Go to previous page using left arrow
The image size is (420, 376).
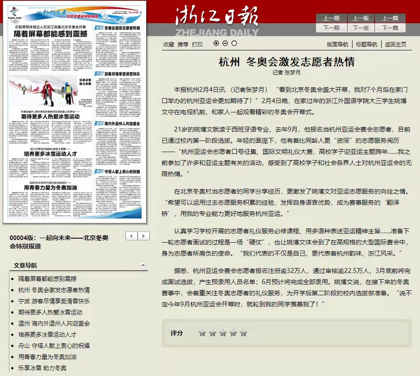131,236
